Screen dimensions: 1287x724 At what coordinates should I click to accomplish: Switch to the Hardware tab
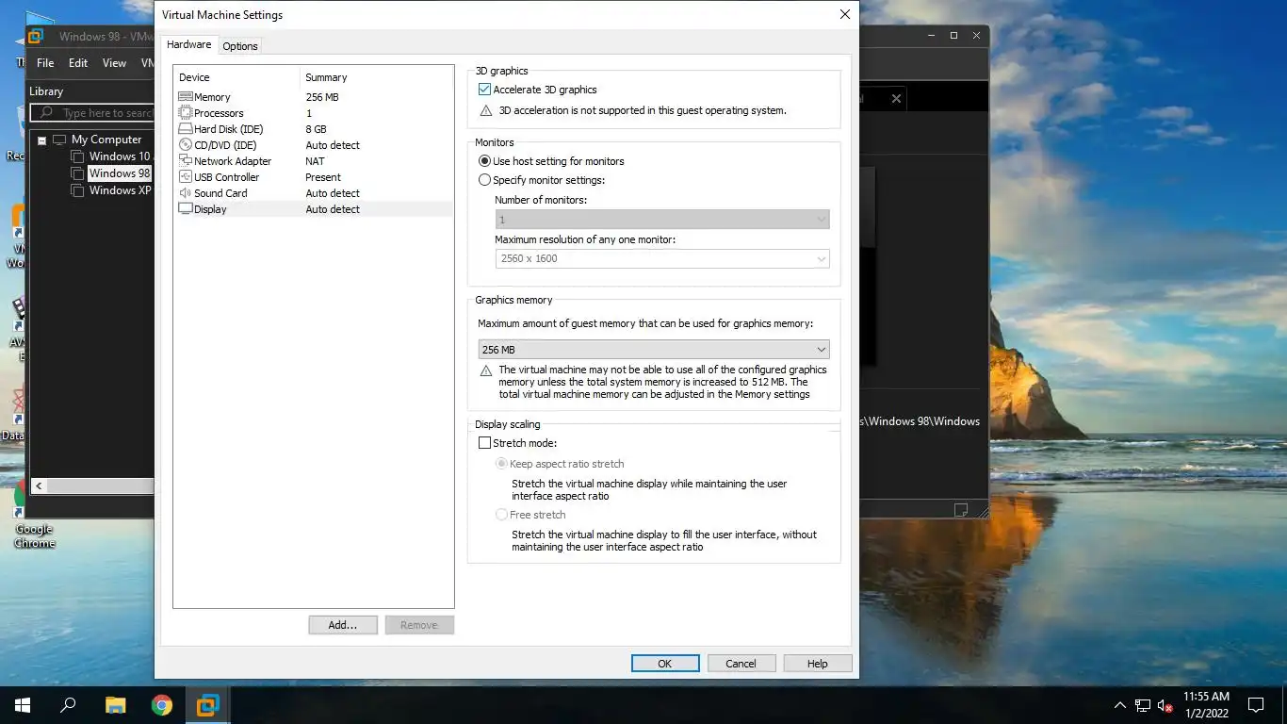point(189,44)
